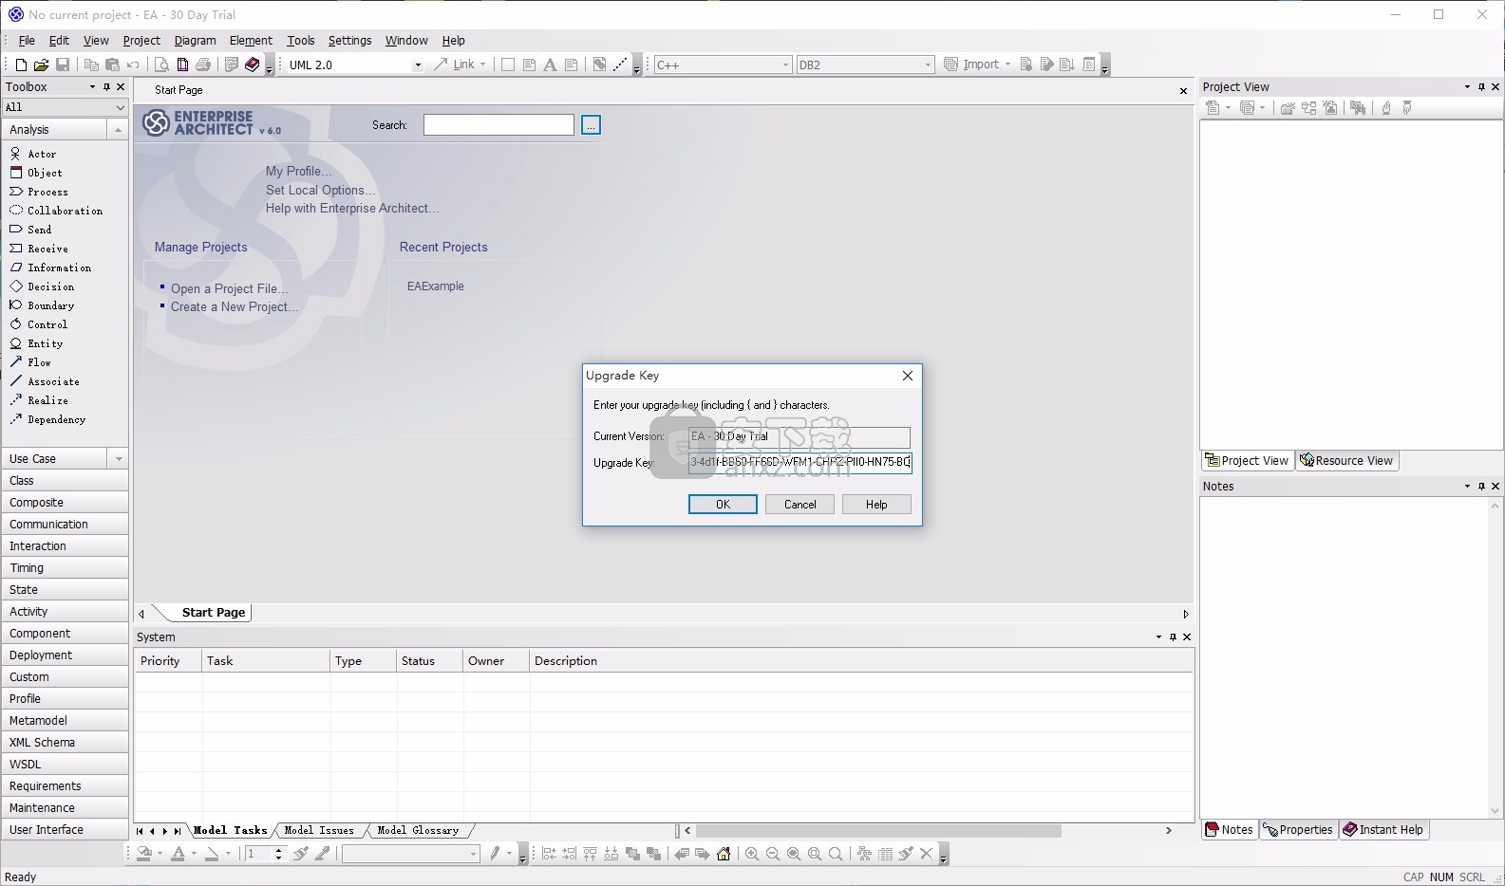Image resolution: width=1505 pixels, height=886 pixels.
Task: Open the Import dropdown arrow
Action: [x=1007, y=65]
